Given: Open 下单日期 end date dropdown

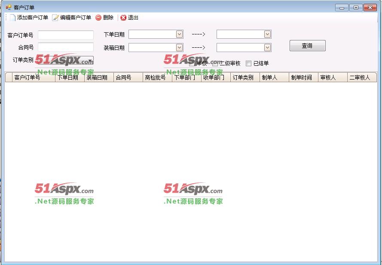Looking at the screenshot, I should pos(267,34).
